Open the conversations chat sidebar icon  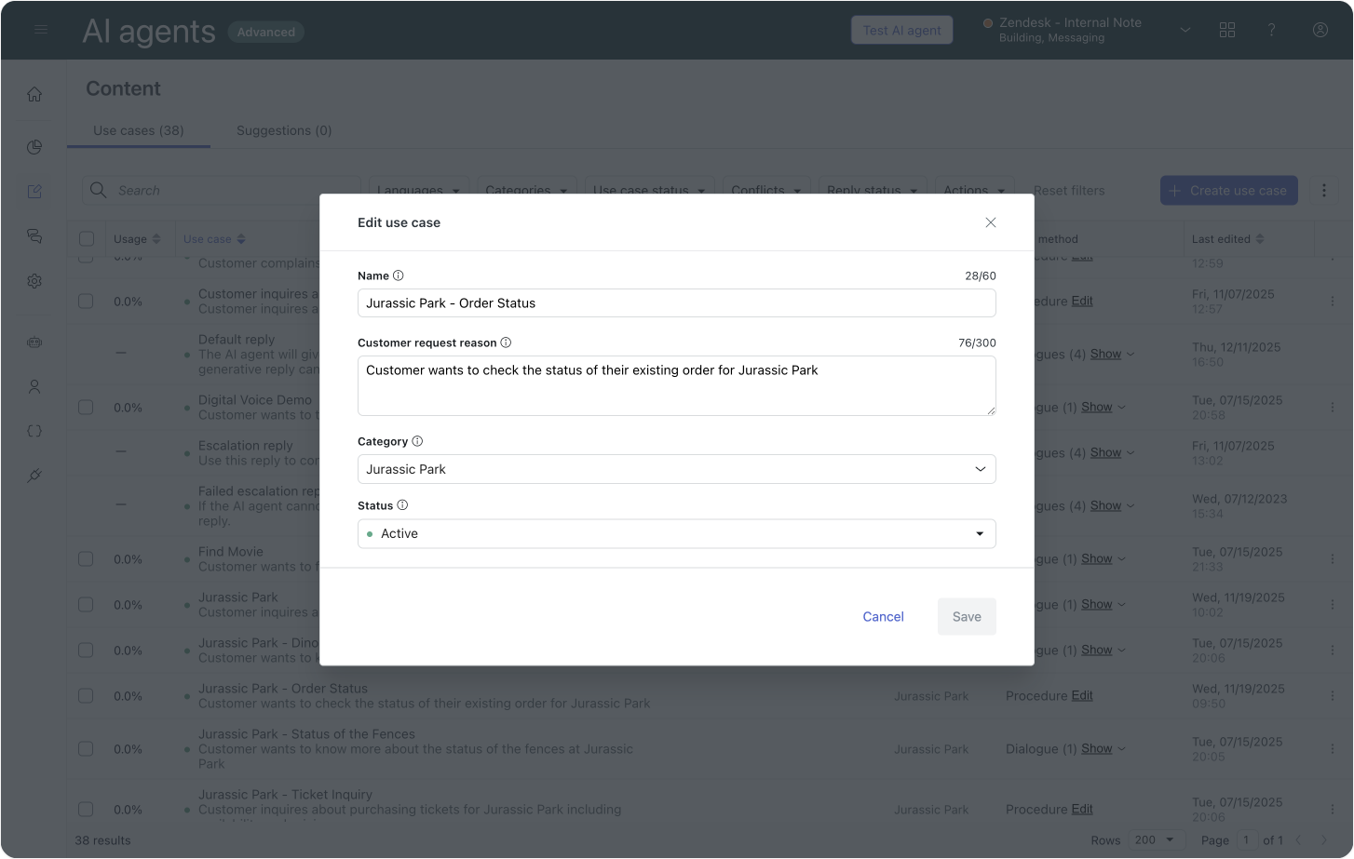tap(34, 235)
